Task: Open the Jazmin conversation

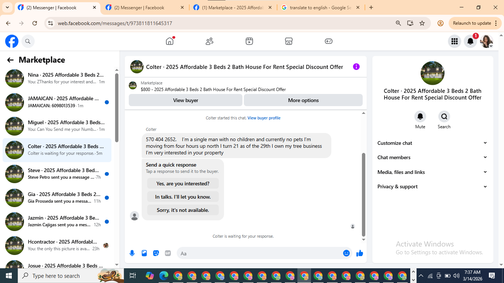Action: (x=57, y=222)
